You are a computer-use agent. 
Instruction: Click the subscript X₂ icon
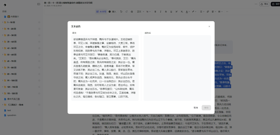pyautogui.click(x=182, y=12)
